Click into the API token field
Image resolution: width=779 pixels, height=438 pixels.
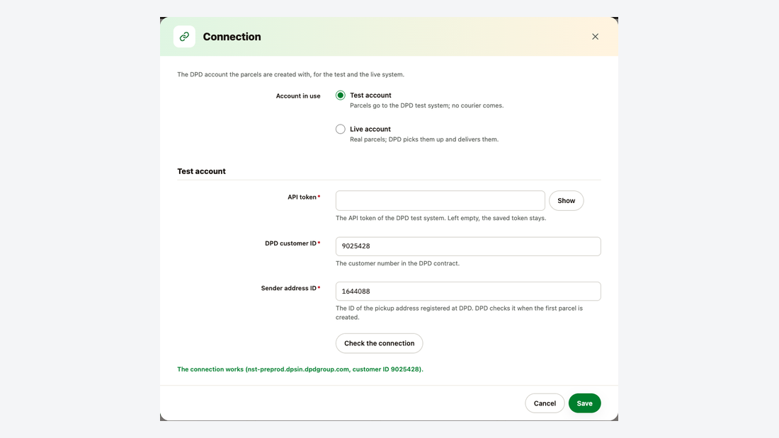click(440, 201)
